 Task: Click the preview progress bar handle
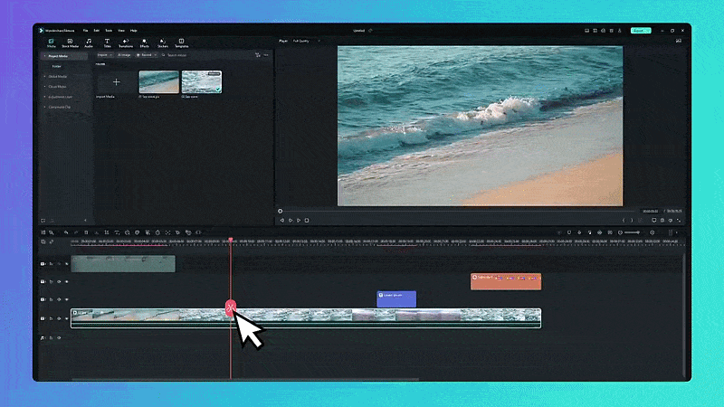coord(281,211)
